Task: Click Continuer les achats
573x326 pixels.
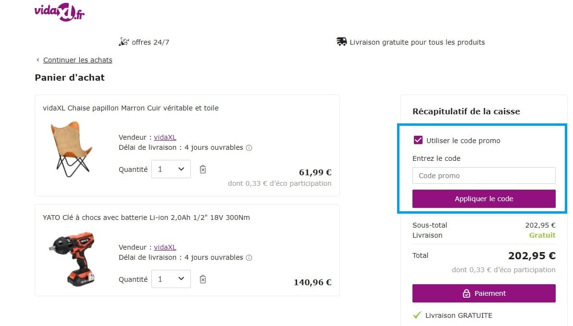Action: coord(77,60)
